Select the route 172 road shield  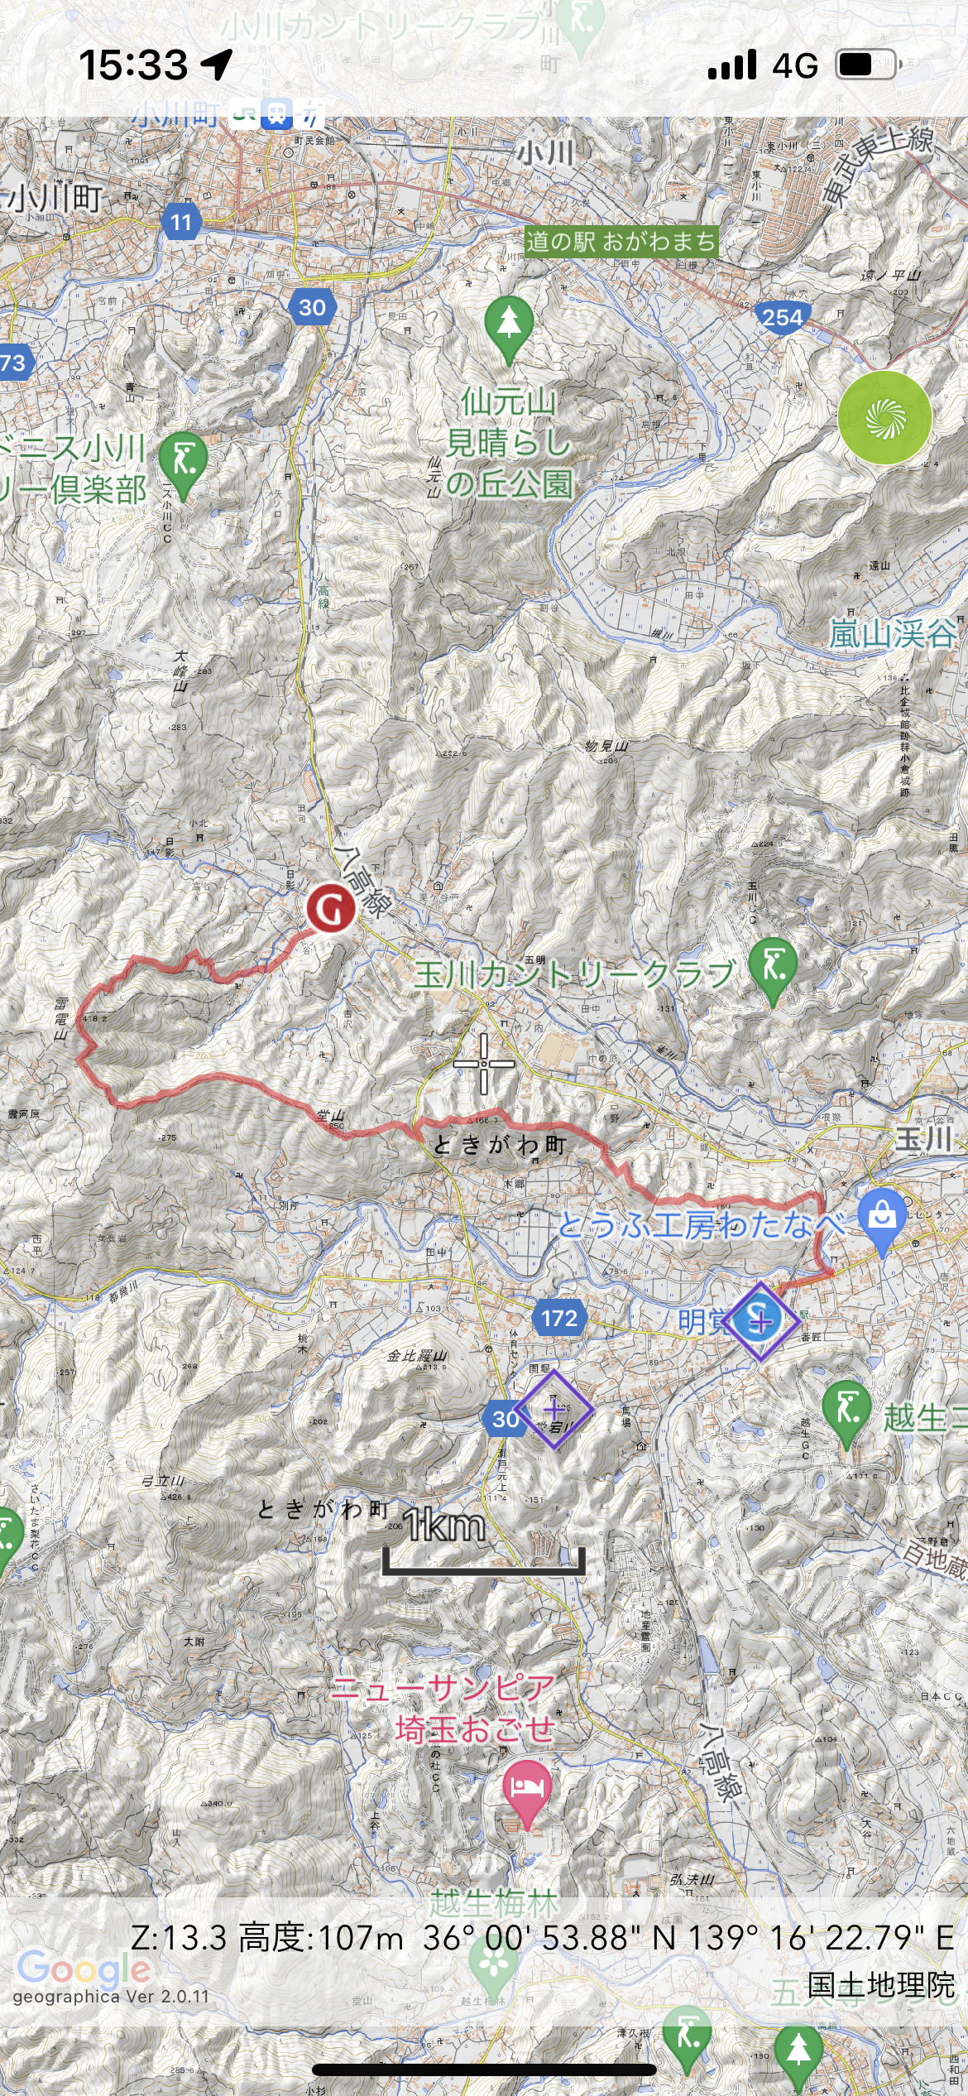559,1318
